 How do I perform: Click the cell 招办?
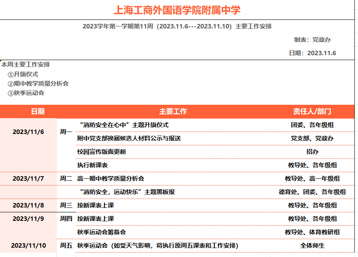coord(312,152)
